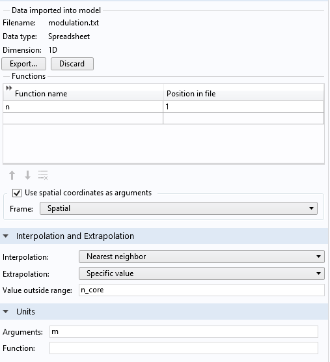Open the Frame dropdown set to Spatial

click(178, 208)
